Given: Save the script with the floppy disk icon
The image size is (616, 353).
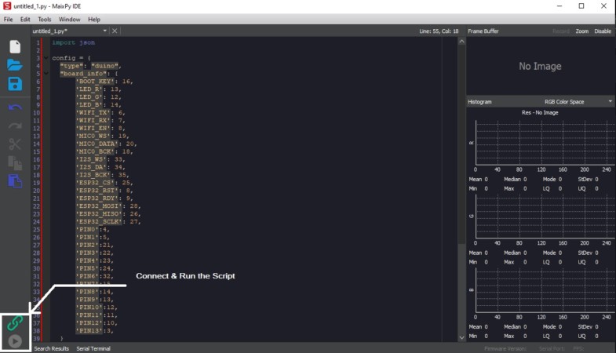Looking at the screenshot, I should 15,84.
